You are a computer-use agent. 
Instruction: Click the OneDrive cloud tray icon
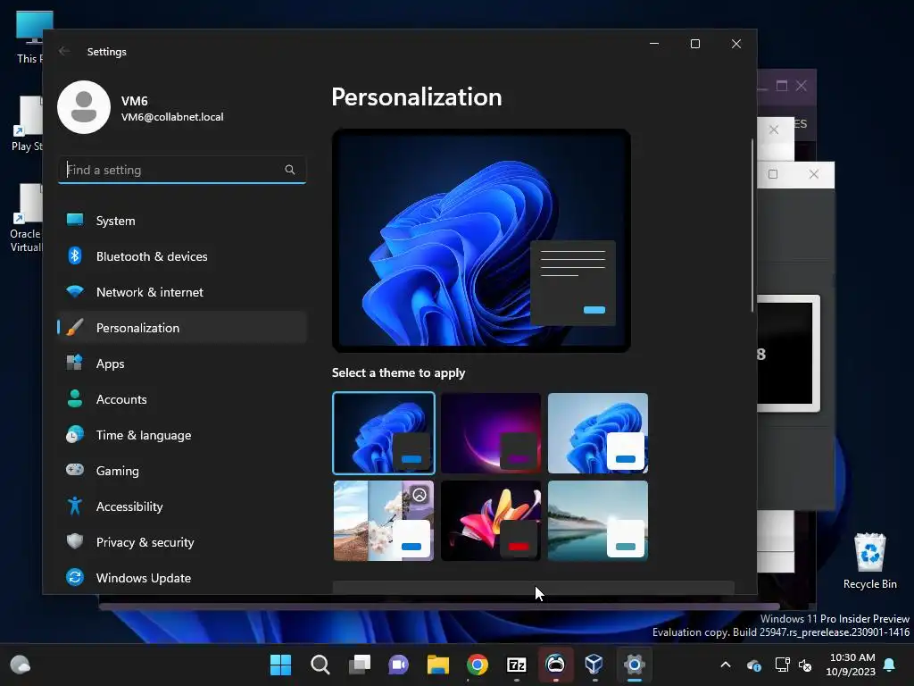click(x=753, y=665)
